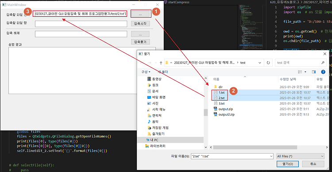Open 사진 in the navigation pane
This screenshot has width=332, height=172.
(153, 103)
